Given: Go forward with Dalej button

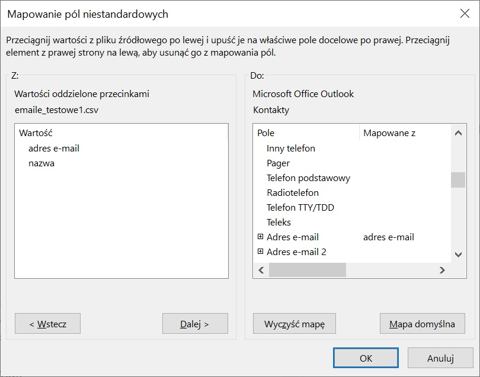Looking at the screenshot, I should pyautogui.click(x=195, y=324).
